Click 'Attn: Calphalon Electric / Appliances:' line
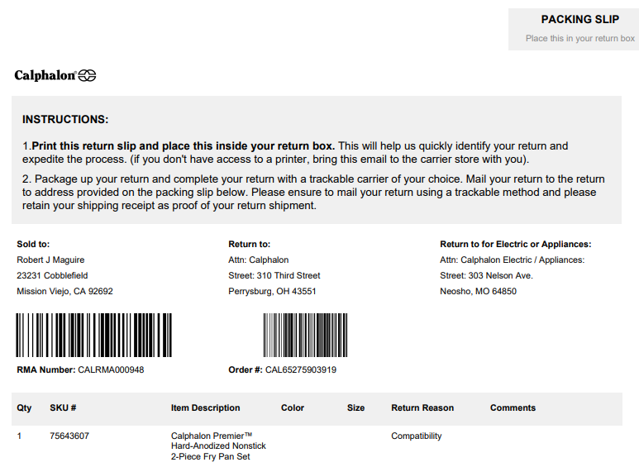This screenshot has width=639, height=467. click(513, 260)
